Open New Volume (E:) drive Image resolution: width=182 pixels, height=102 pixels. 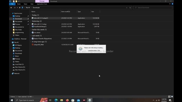[x=20, y=67]
